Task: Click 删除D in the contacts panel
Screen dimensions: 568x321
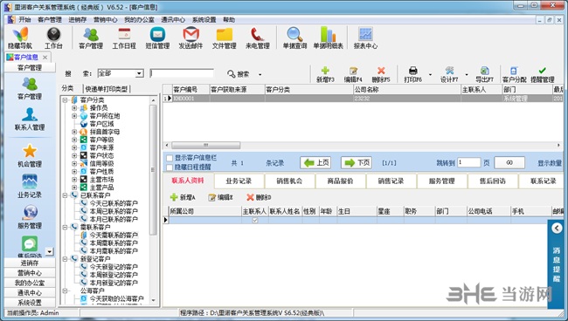Action: pyautogui.click(x=259, y=197)
